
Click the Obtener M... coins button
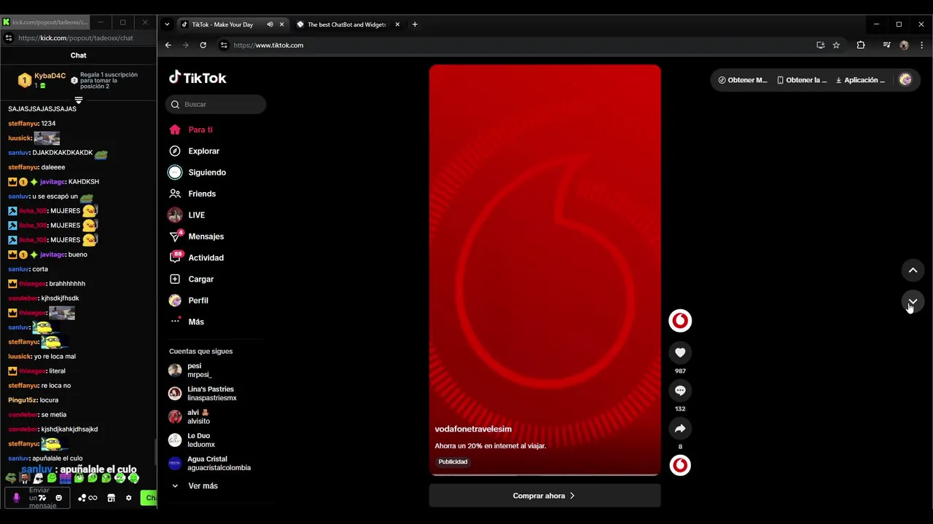point(743,80)
